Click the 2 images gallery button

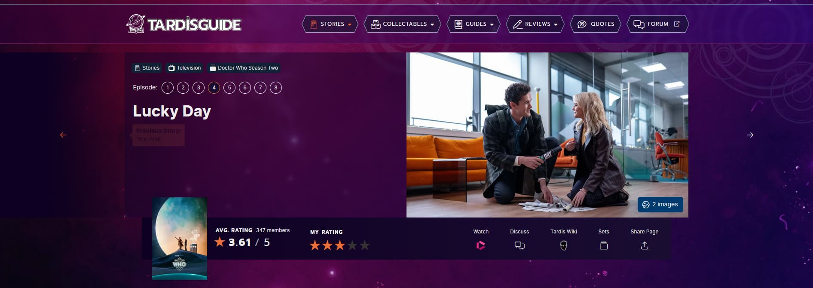pos(660,205)
